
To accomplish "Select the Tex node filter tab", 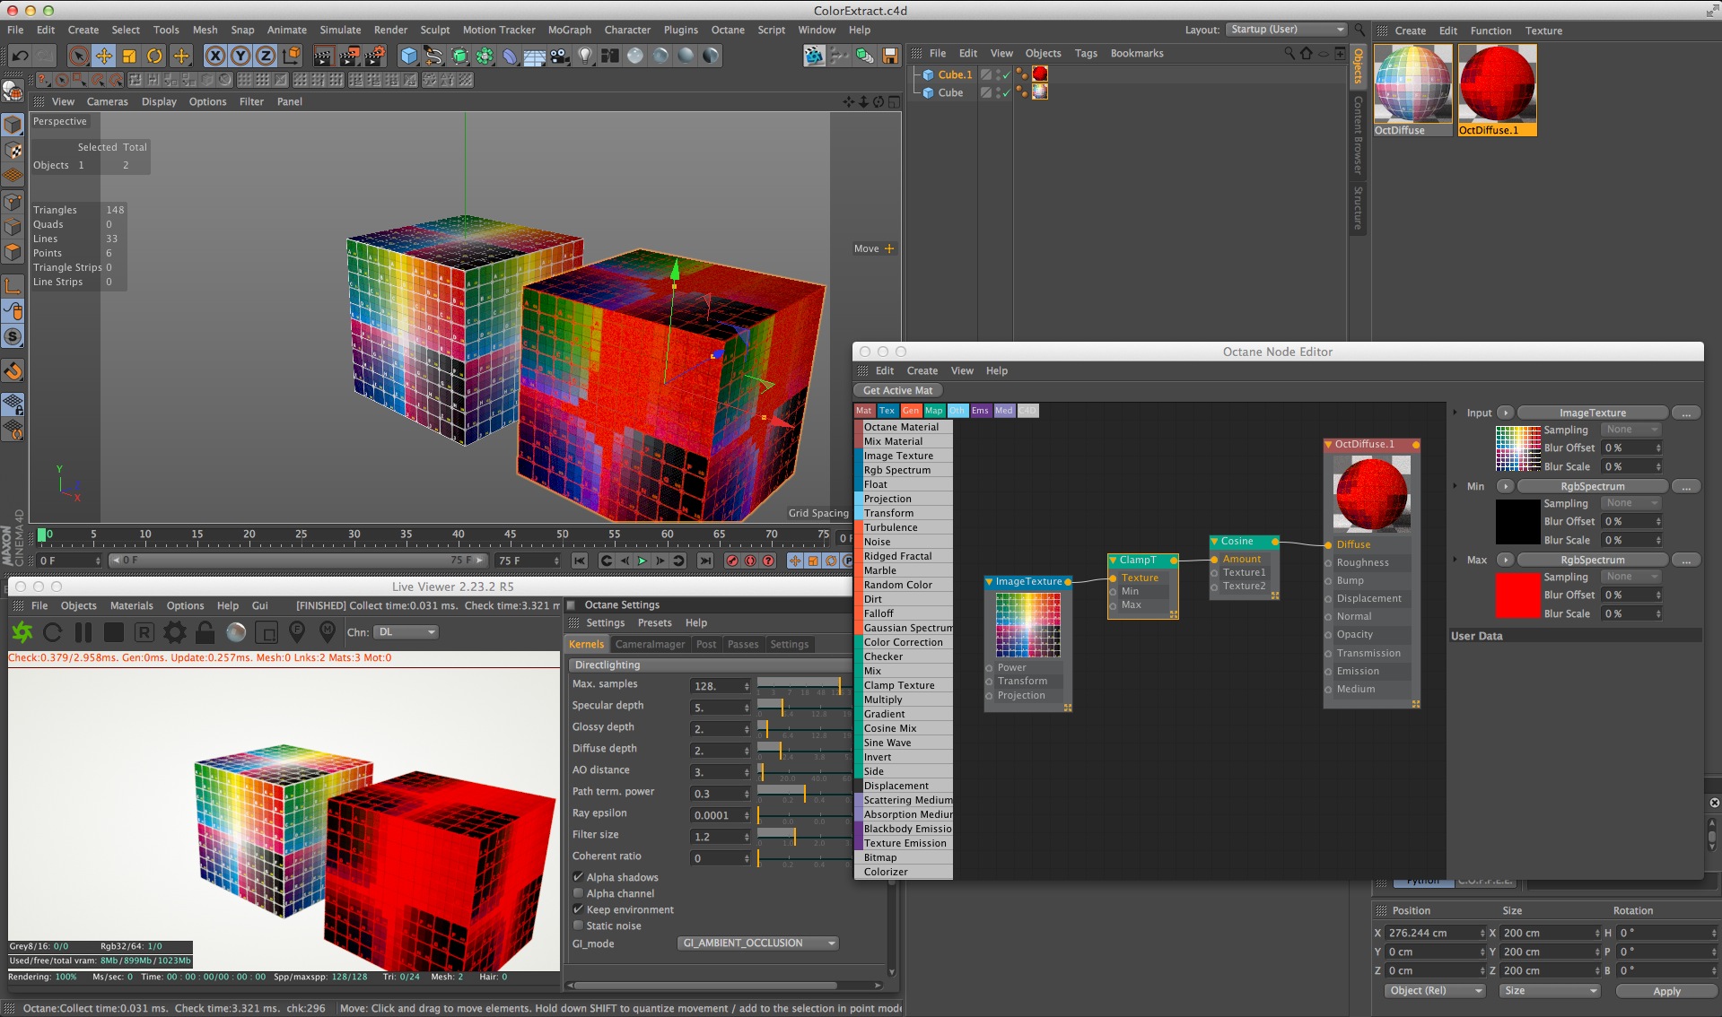I will (x=887, y=411).
